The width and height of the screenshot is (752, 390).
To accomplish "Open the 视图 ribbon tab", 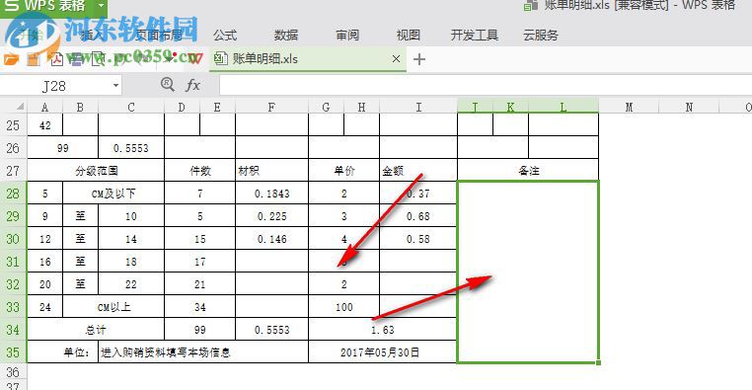I will click(x=409, y=35).
